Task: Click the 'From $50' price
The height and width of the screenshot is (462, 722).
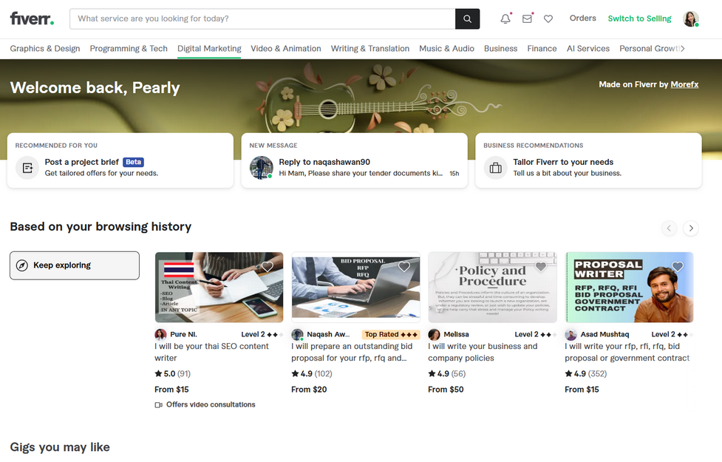Action: [446, 390]
